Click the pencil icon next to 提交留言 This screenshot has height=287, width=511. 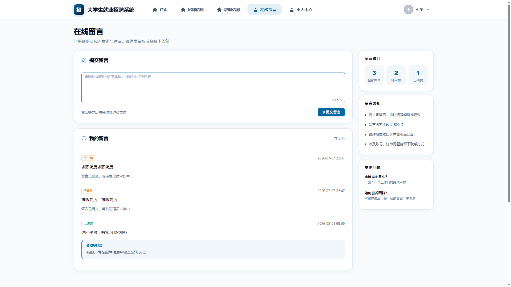pyautogui.click(x=84, y=60)
